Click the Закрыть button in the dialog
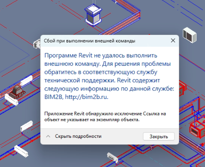Image resolution: width=205 pixels, height=167 pixels. click(159, 137)
